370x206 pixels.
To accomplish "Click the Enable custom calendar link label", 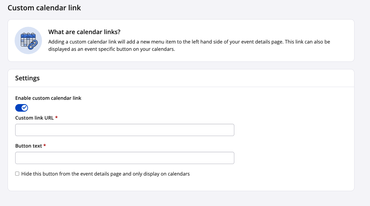I will (x=48, y=98).
